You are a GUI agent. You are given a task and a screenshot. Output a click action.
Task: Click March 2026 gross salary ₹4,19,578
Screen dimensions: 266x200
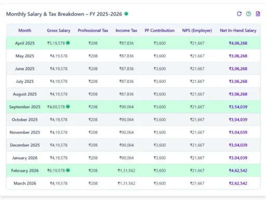point(59,183)
